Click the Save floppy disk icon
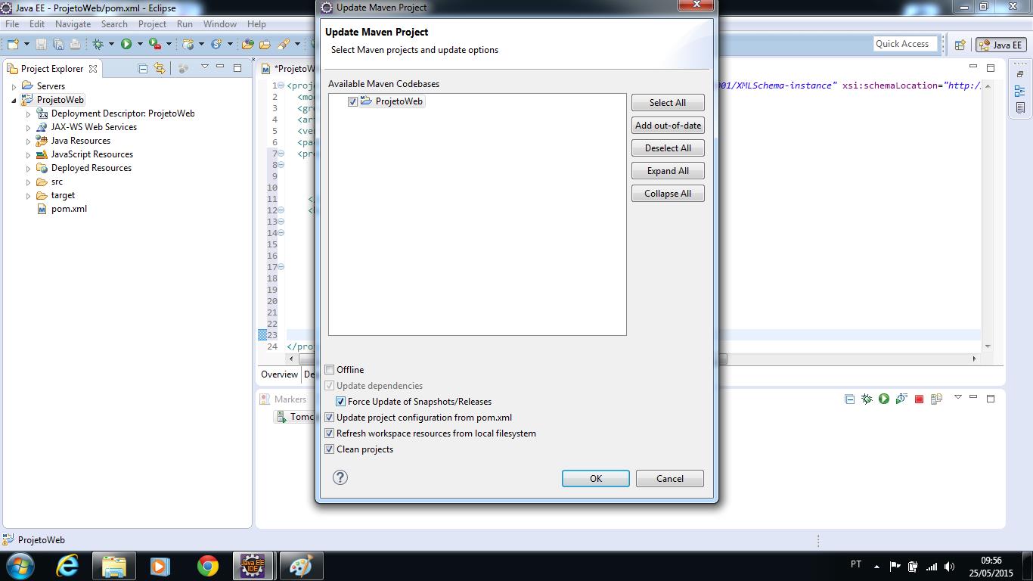 point(41,44)
